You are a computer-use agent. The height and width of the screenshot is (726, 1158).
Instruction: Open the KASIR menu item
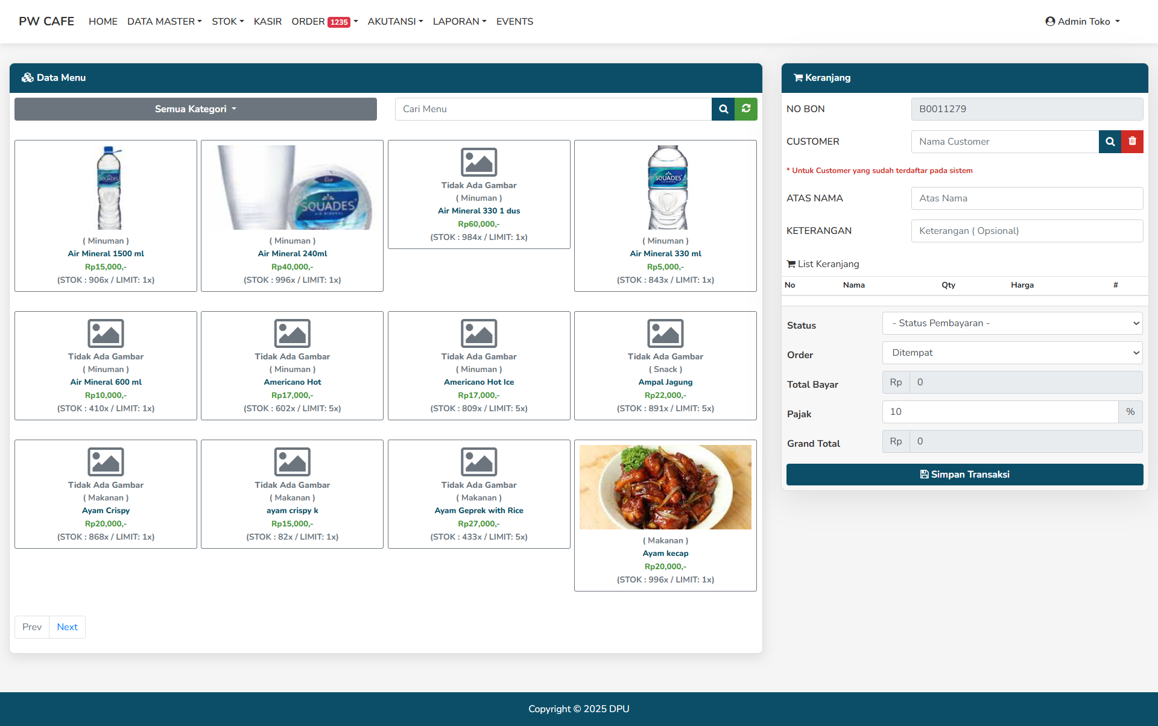267,22
